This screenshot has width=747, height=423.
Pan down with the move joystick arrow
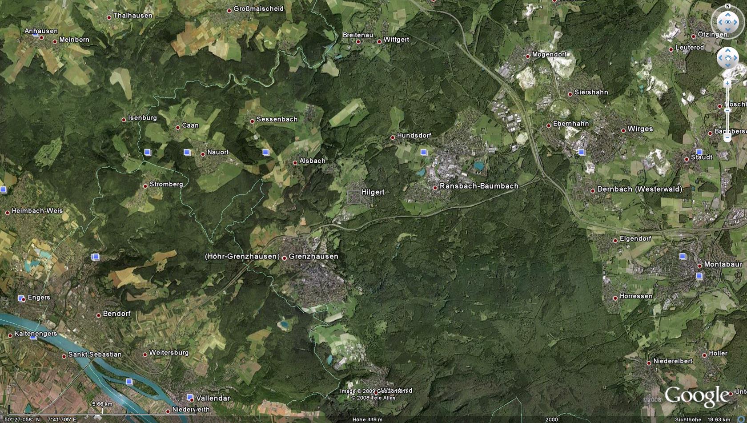click(728, 66)
